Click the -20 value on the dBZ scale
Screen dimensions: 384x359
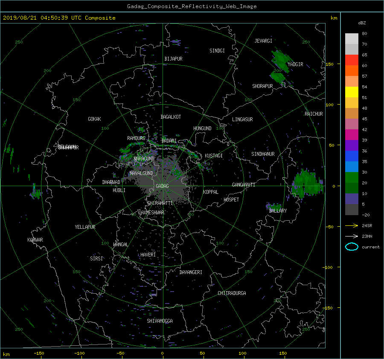(366, 215)
